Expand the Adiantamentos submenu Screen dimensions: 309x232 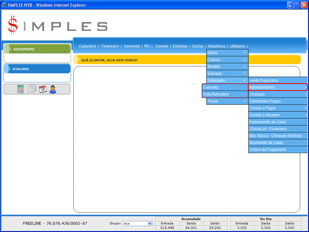[278, 87]
